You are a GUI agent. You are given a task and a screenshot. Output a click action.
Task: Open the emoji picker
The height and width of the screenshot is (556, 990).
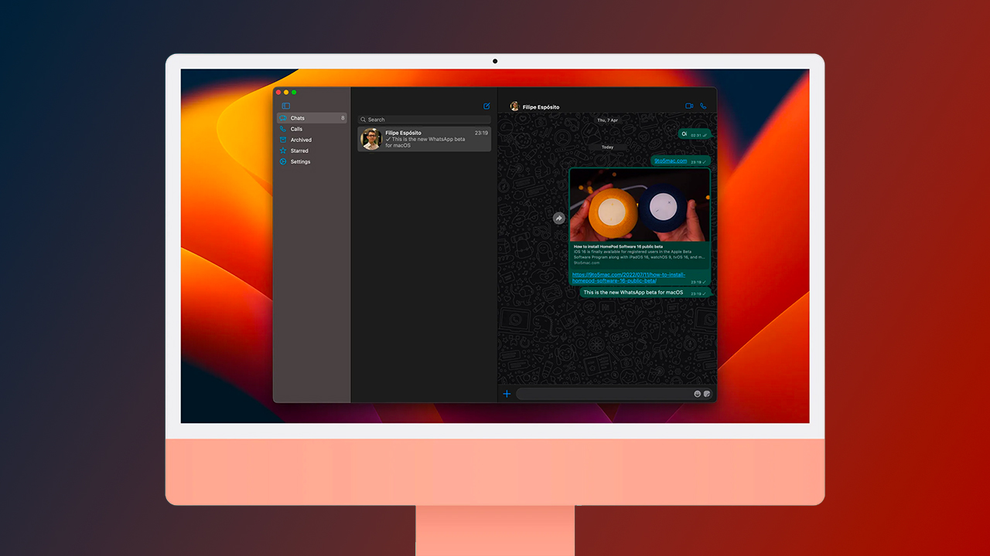697,394
